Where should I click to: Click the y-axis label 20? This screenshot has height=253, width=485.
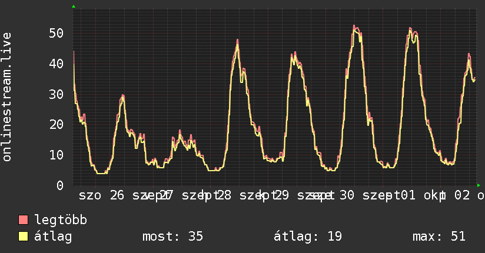tap(57, 124)
